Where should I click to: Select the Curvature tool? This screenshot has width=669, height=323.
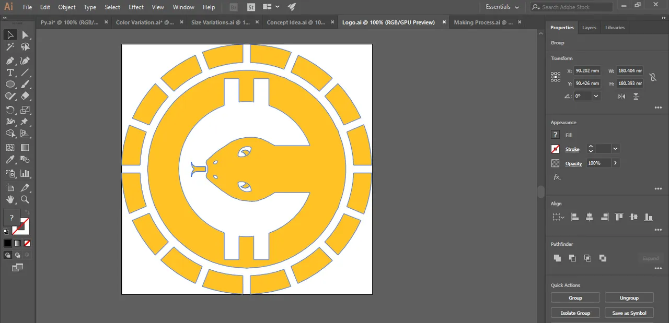point(25,61)
